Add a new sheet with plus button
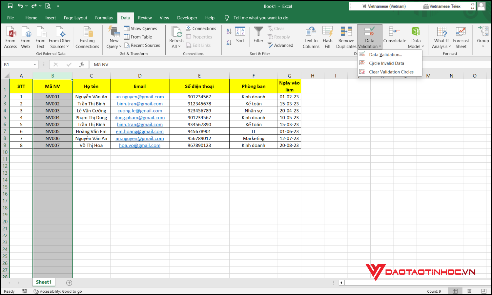Image resolution: width=492 pixels, height=295 pixels. pyautogui.click(x=69, y=283)
